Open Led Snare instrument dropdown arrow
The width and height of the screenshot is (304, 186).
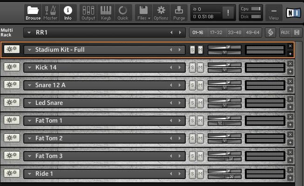tap(29, 103)
